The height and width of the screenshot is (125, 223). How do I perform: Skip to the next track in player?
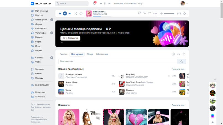(x=70, y=13)
